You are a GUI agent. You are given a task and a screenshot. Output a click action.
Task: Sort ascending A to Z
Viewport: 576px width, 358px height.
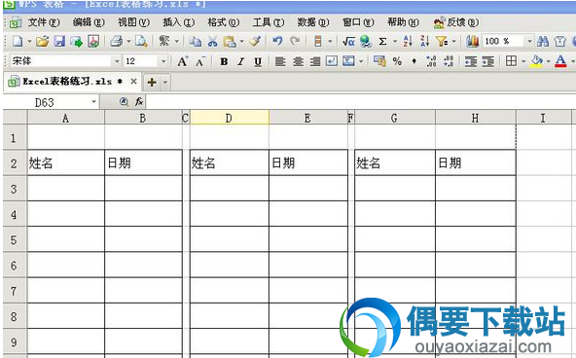tap(408, 41)
